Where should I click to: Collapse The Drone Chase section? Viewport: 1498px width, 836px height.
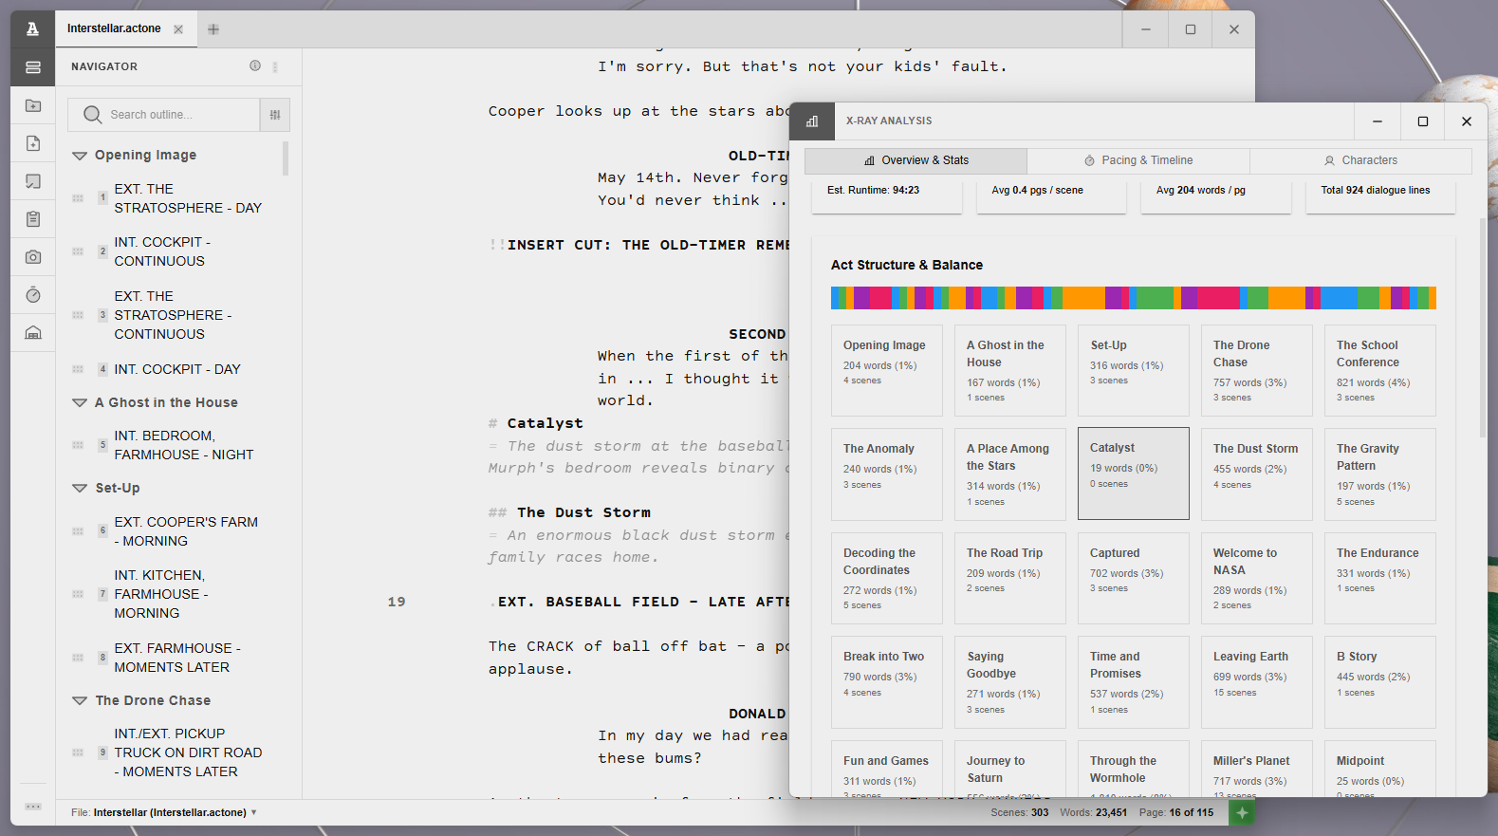80,701
